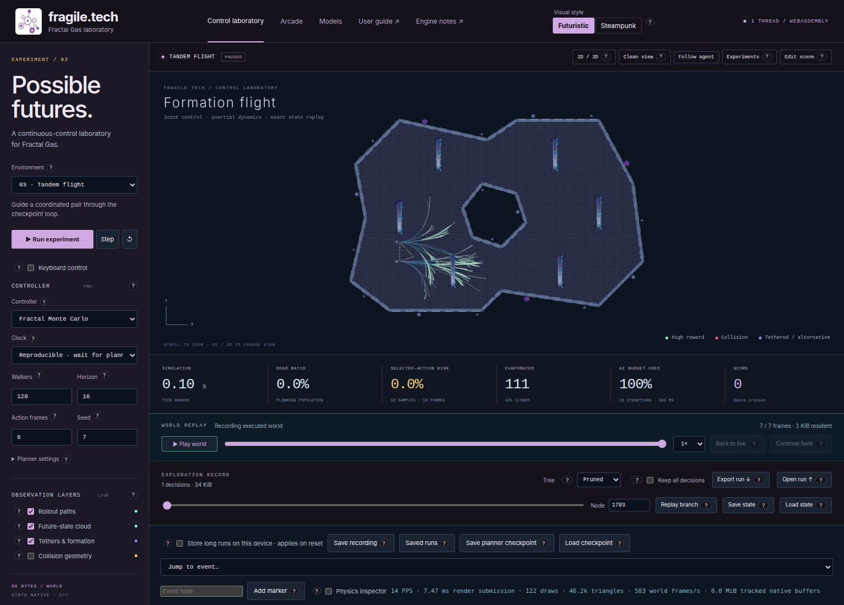
Task: Click Edit scene button
Action: click(806, 57)
